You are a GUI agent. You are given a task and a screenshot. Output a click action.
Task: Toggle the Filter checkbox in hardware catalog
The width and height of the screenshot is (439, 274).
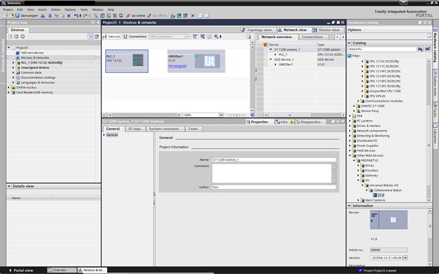pyautogui.click(x=350, y=56)
